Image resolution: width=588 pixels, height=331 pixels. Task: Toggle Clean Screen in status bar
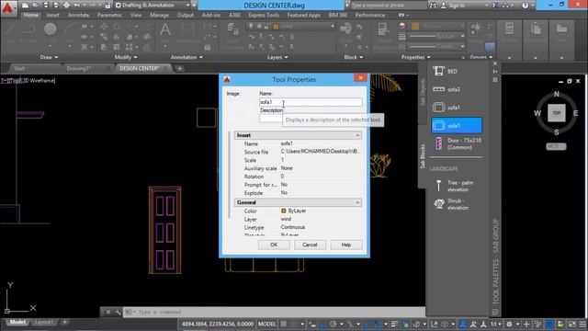571,324
